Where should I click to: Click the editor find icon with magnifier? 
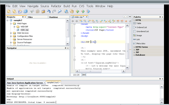(85, 21)
